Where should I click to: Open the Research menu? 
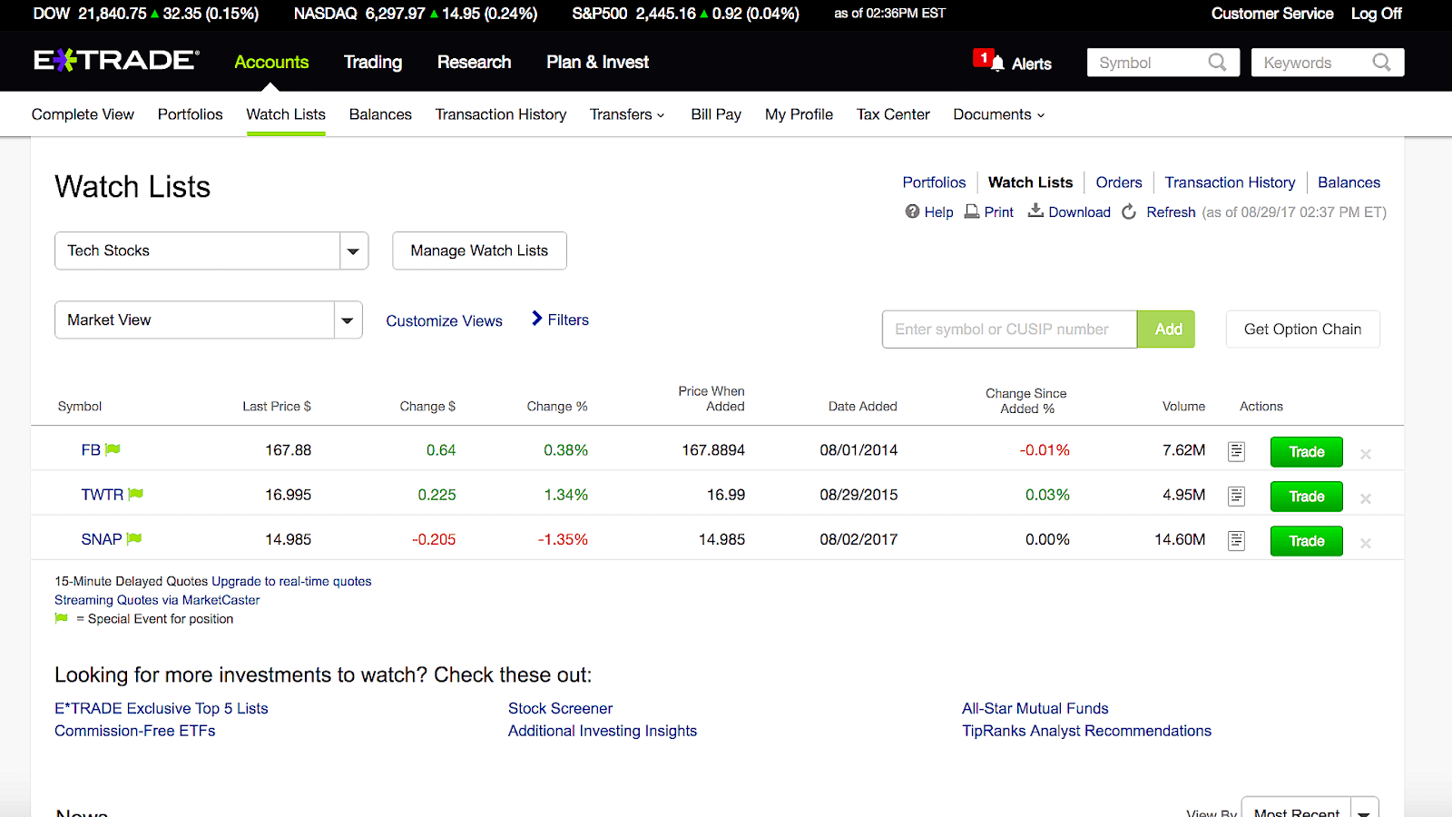pyautogui.click(x=474, y=62)
